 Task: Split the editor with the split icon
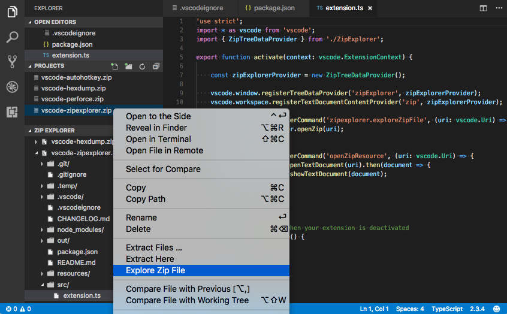483,8
